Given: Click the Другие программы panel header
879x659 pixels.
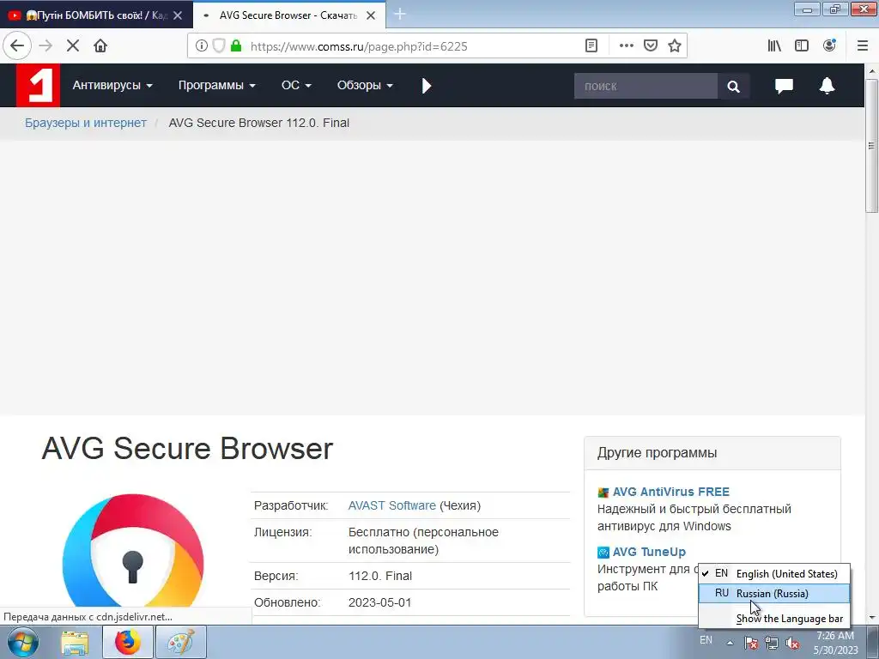Looking at the screenshot, I should tap(712, 453).
